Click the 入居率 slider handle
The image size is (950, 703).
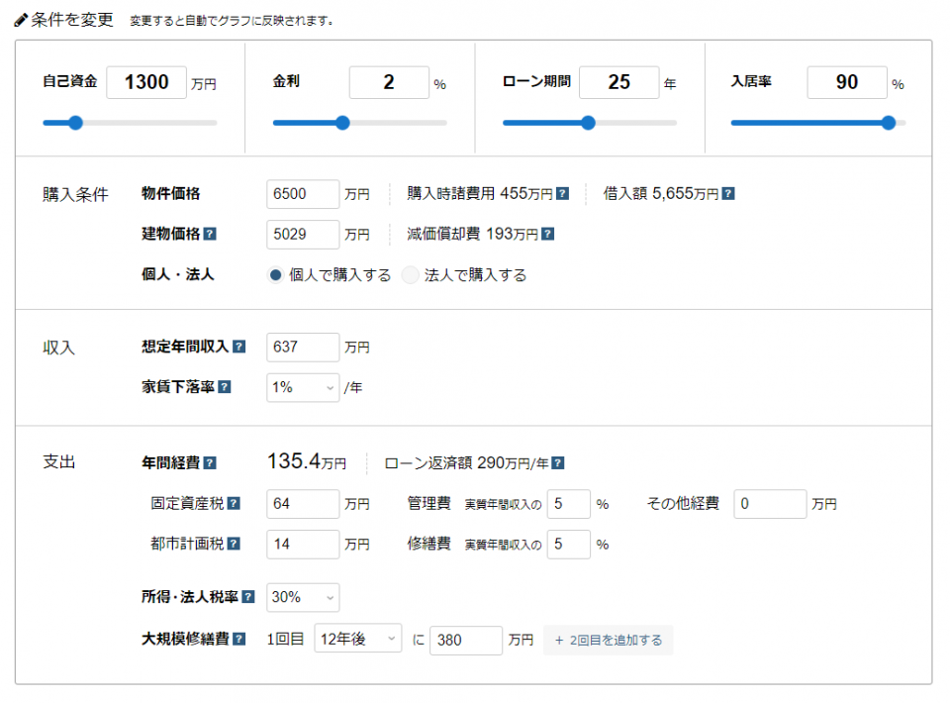coord(889,123)
